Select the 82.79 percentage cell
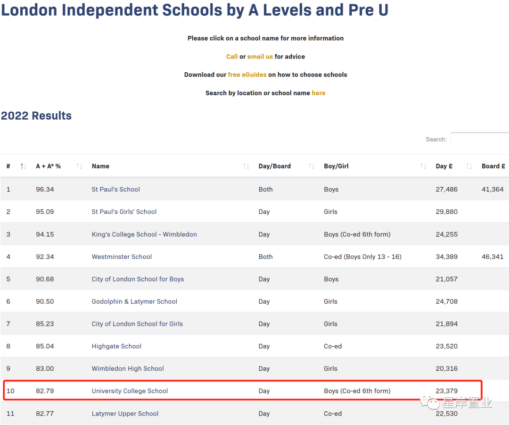509x425 pixels. pyautogui.click(x=45, y=391)
